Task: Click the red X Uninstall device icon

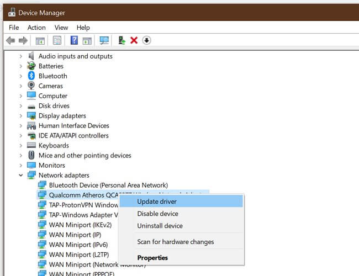Action: point(134,40)
